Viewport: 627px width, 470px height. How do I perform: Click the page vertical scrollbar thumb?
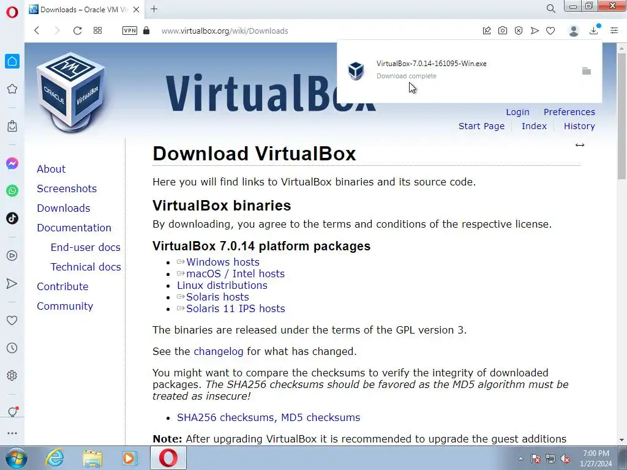coord(621,116)
